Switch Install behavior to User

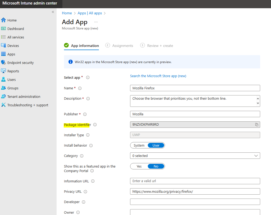point(157,145)
